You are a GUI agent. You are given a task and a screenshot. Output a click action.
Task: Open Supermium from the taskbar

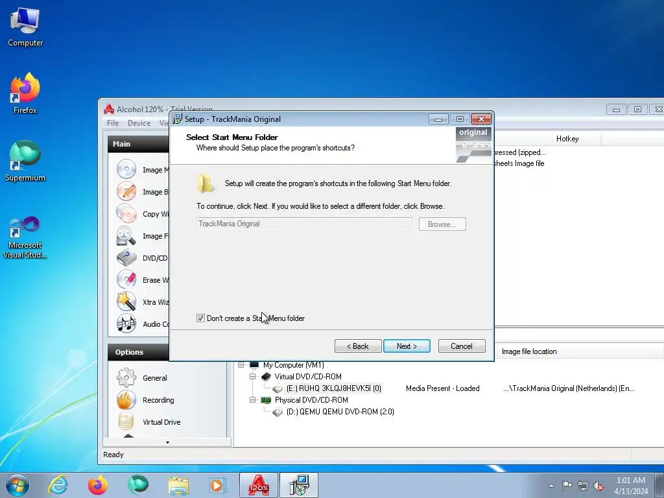138,485
